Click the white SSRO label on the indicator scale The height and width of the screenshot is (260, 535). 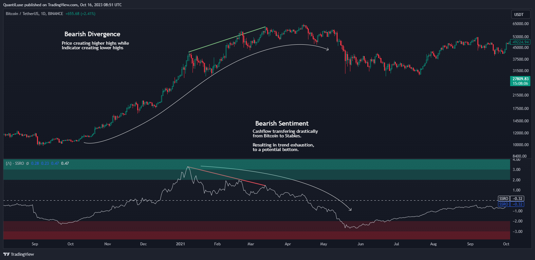pos(504,199)
